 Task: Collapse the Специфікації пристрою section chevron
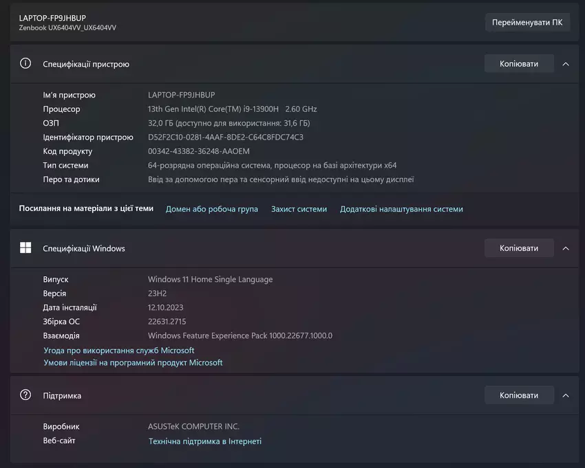point(566,64)
